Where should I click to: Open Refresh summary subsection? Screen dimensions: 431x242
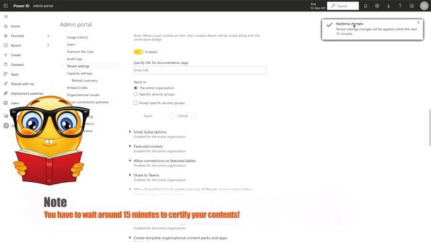pyautogui.click(x=85, y=81)
